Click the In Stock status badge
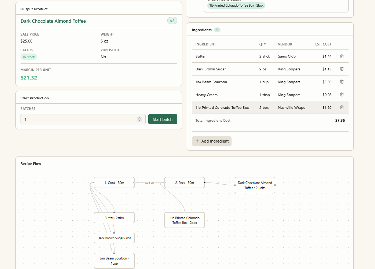The height and width of the screenshot is (269, 375). tap(29, 57)
